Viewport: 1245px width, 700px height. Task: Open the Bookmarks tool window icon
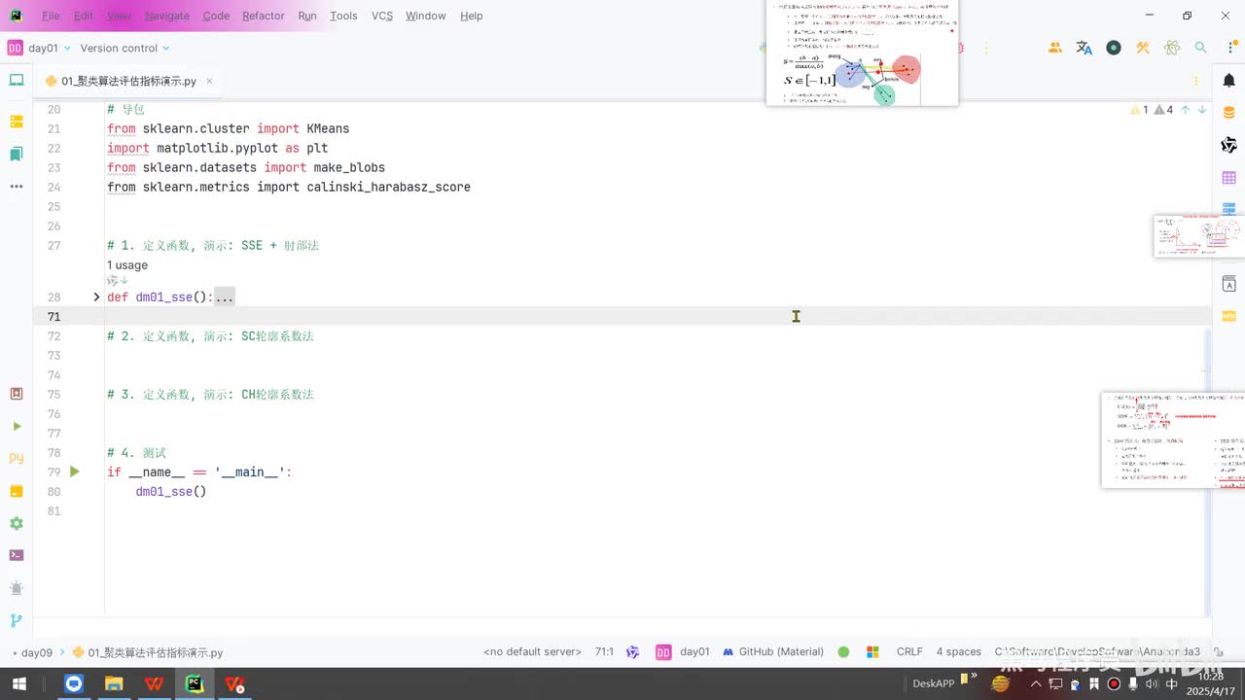point(16,154)
